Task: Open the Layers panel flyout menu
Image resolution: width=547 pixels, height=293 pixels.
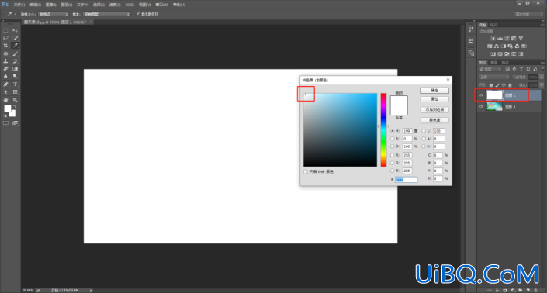Action: pyautogui.click(x=542, y=63)
